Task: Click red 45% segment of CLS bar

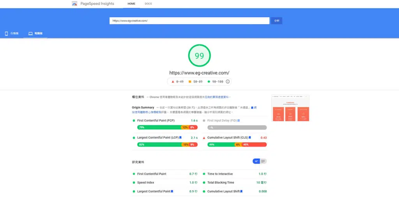Action: [254, 144]
